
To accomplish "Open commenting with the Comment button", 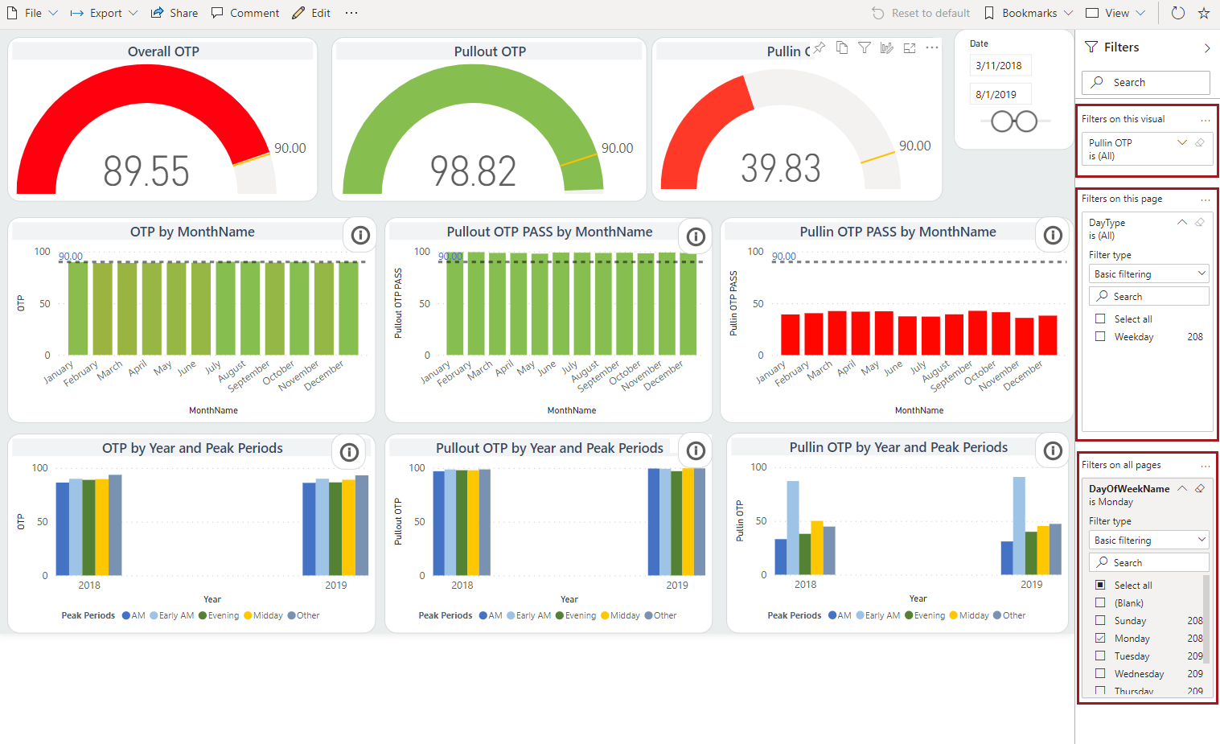I will click(244, 13).
